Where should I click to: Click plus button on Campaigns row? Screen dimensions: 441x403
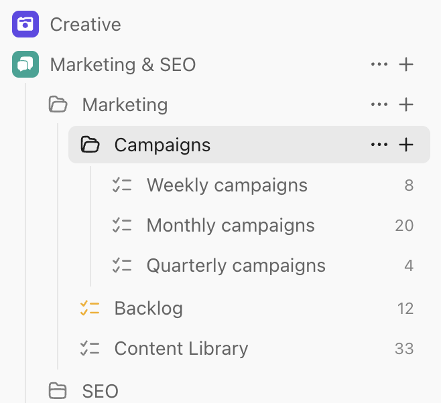coord(406,145)
